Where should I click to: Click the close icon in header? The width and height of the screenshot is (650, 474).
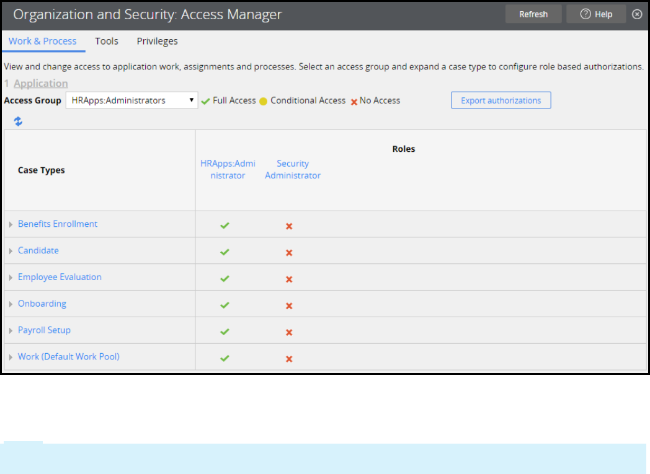(637, 14)
